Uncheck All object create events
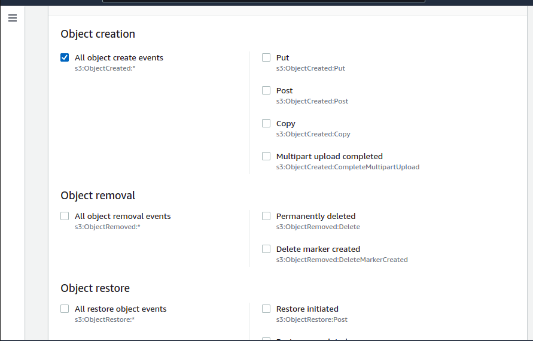The width and height of the screenshot is (533, 341). point(65,57)
